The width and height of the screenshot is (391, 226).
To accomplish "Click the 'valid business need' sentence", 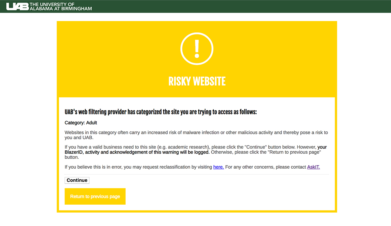I will pyautogui.click(x=153, y=147).
